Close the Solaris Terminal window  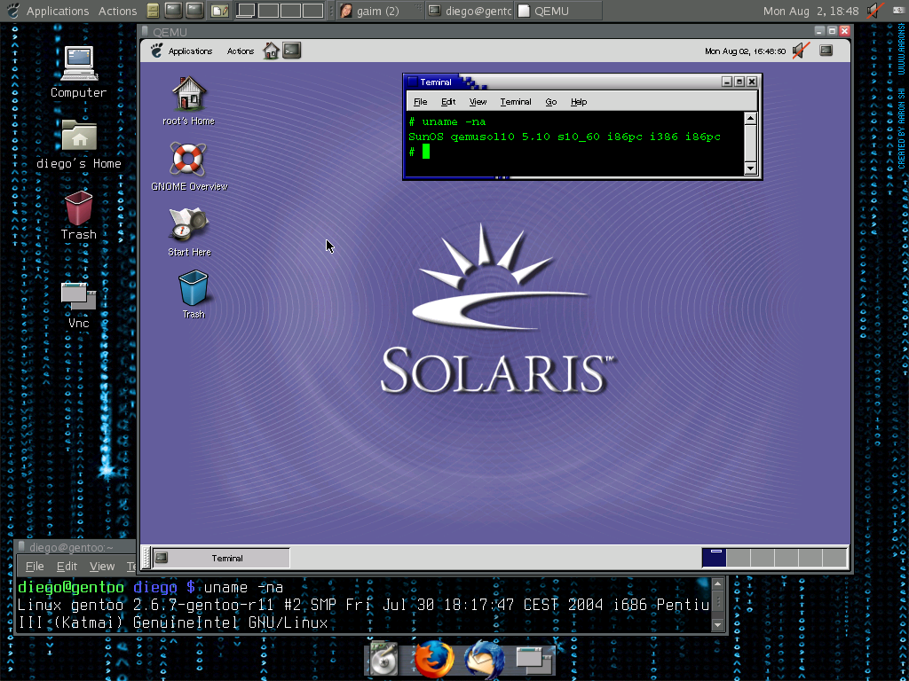752,82
